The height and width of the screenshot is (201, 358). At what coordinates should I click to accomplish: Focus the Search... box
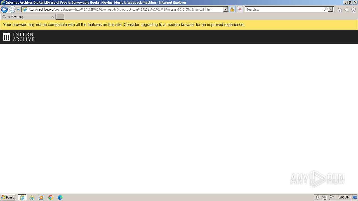click(284, 9)
